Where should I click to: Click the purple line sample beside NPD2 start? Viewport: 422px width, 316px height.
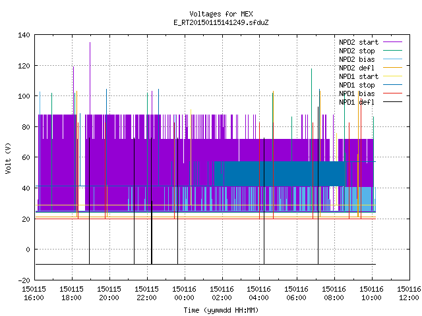[x=393, y=42]
